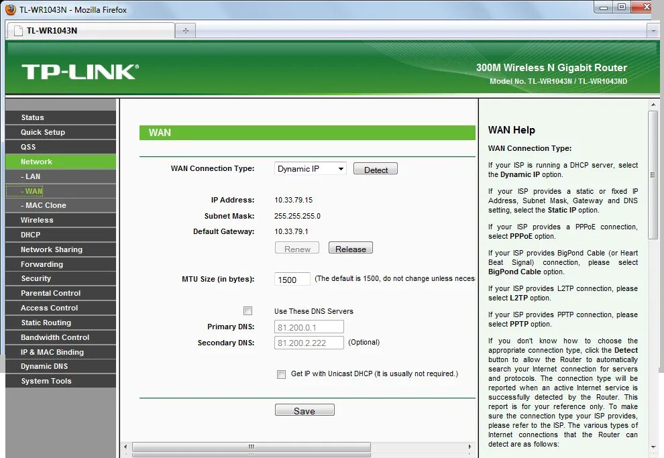Enable the Use These DNS Servers checkbox
Viewport: 664px width, 458px height.
pyautogui.click(x=248, y=310)
